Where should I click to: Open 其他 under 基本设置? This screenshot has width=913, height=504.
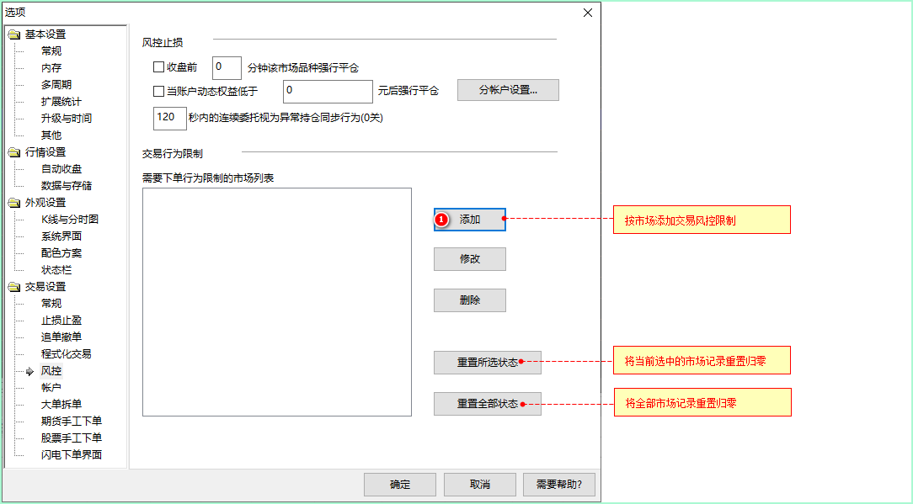51,135
